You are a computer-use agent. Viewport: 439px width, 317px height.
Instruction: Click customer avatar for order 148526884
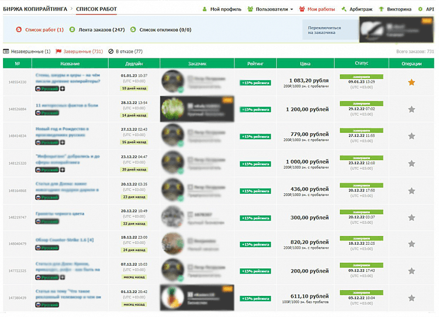point(173,109)
